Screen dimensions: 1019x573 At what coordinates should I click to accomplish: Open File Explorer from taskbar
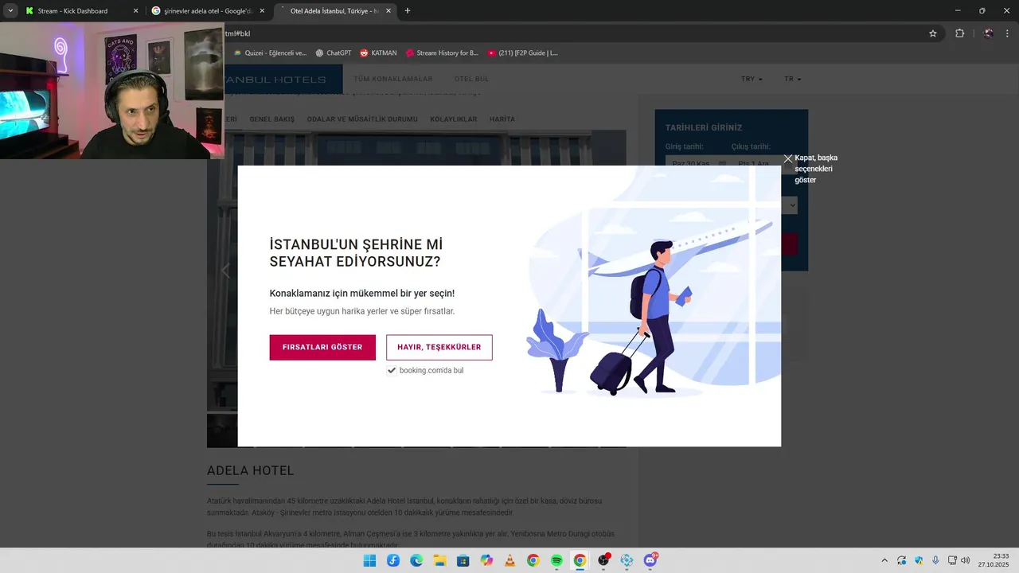439,560
